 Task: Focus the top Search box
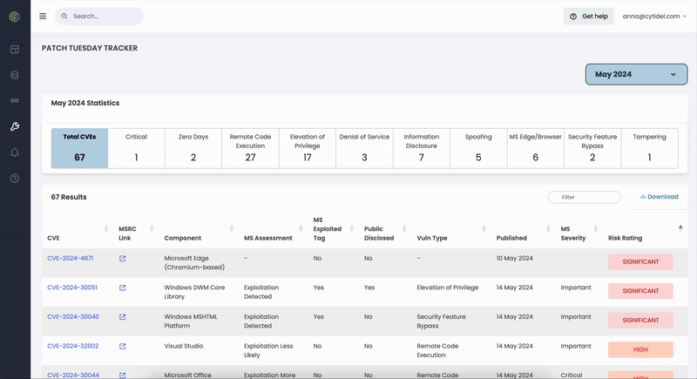coord(99,16)
